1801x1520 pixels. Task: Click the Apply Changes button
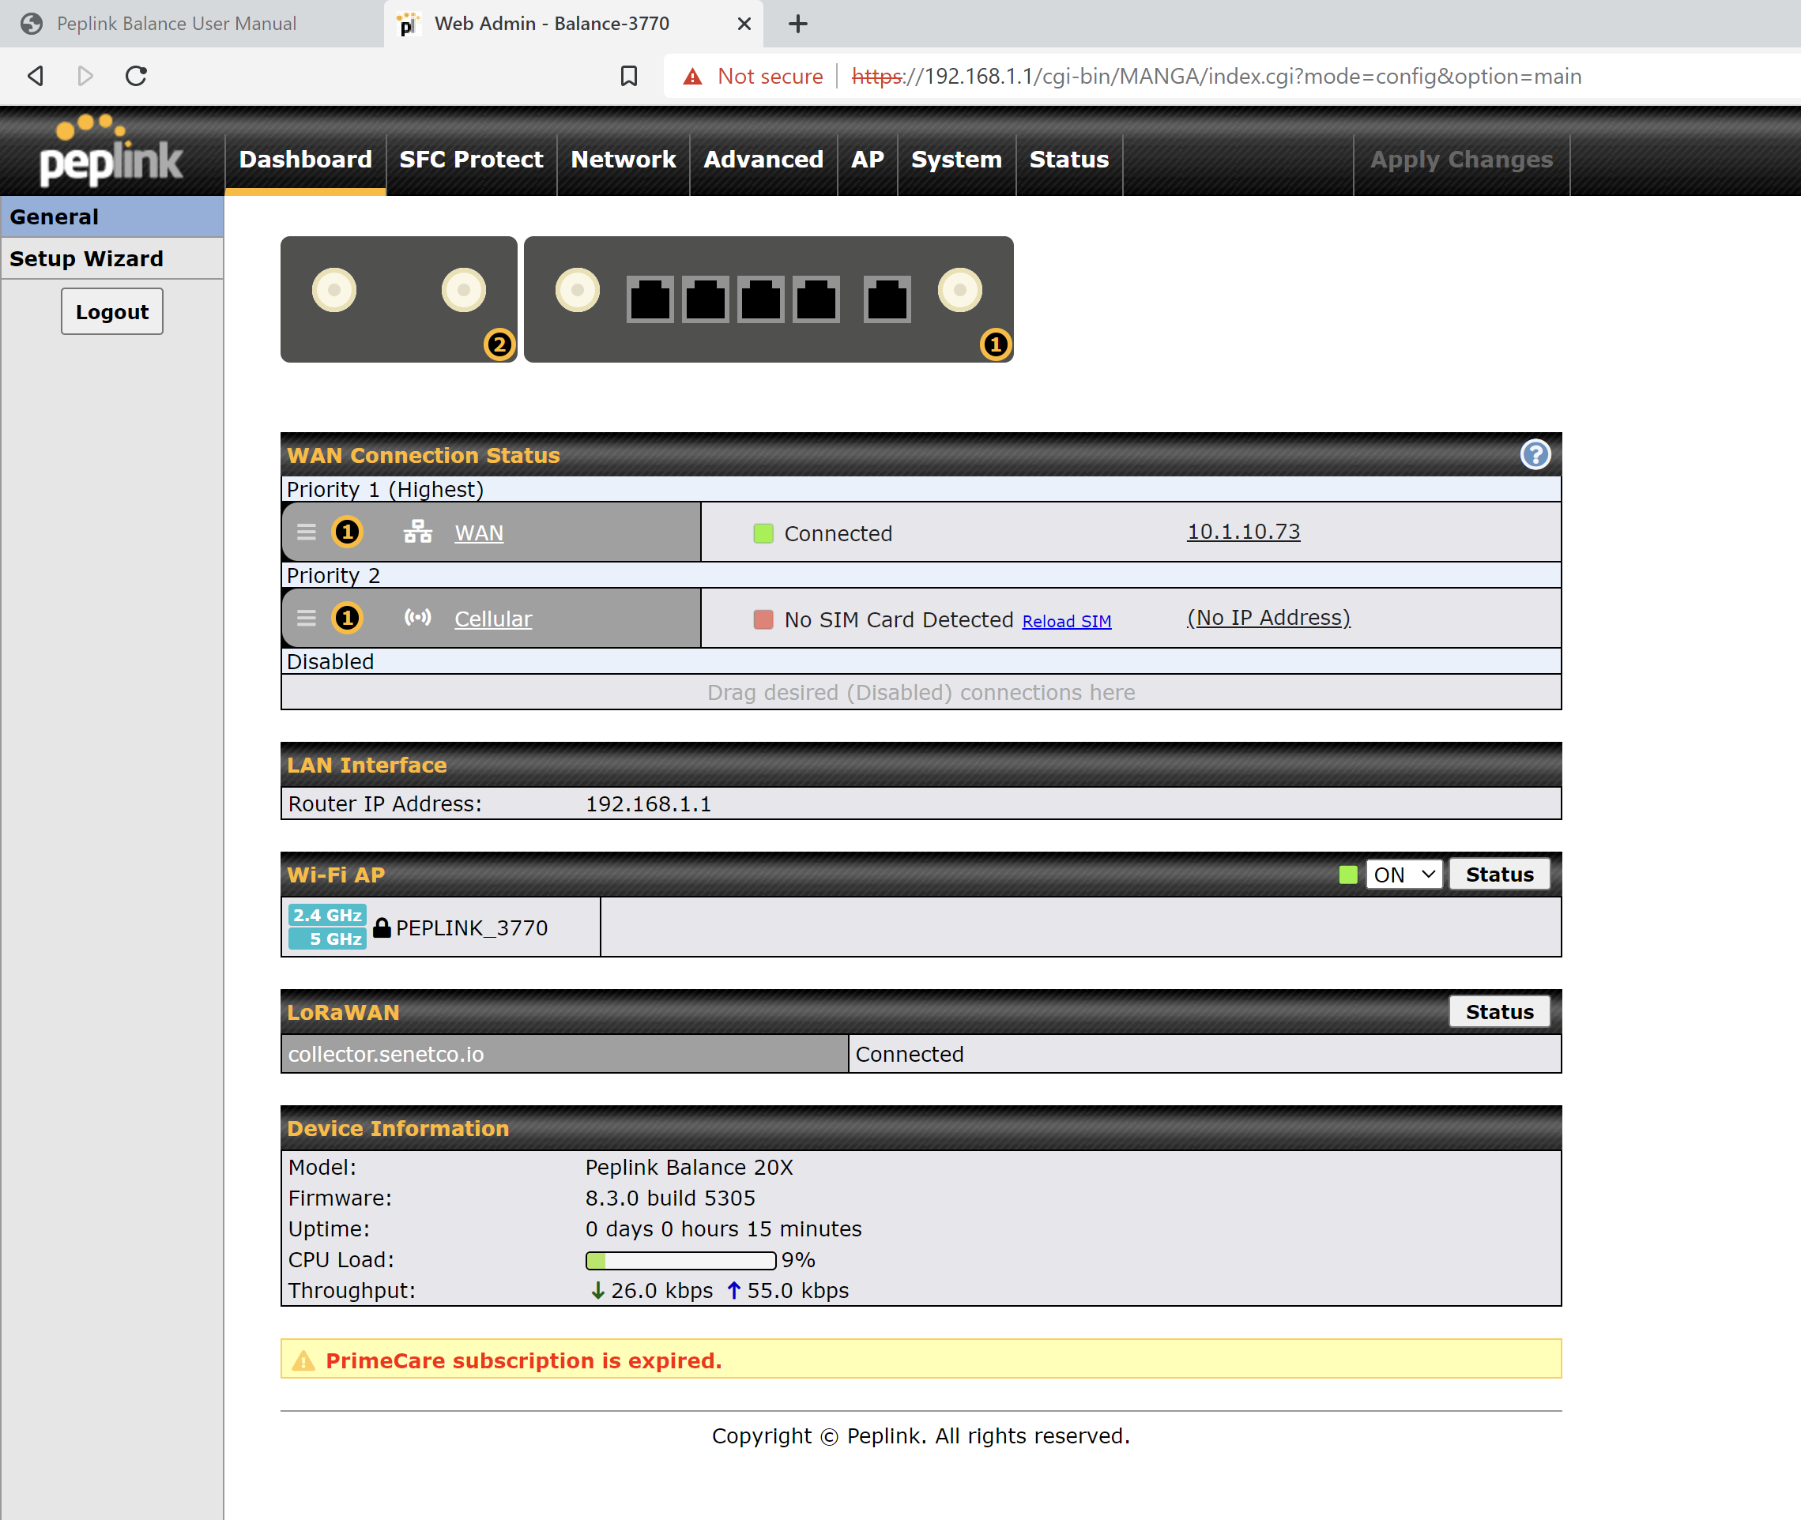pyautogui.click(x=1461, y=160)
